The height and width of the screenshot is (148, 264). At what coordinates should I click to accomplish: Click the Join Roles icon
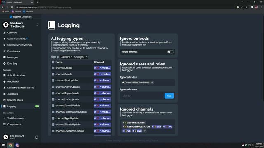pyautogui.click(x=5, y=94)
